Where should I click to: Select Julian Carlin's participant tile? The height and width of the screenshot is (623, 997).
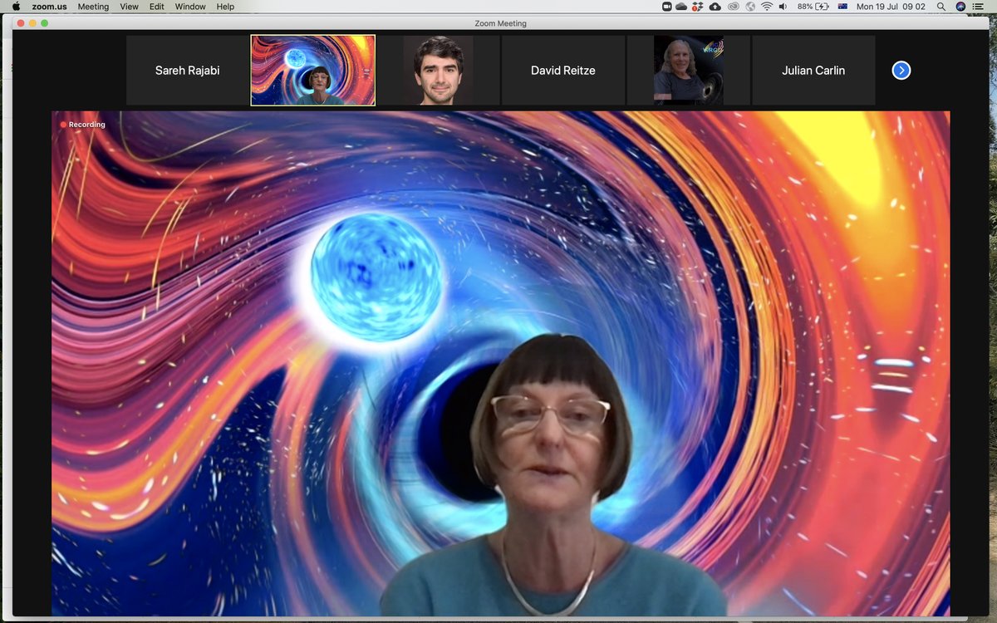tap(813, 71)
